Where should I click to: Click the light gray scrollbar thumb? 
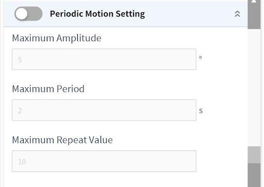coord(254,155)
